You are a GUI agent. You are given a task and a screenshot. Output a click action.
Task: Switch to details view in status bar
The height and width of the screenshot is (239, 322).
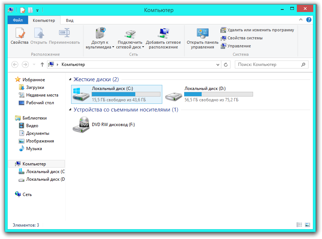299,225
